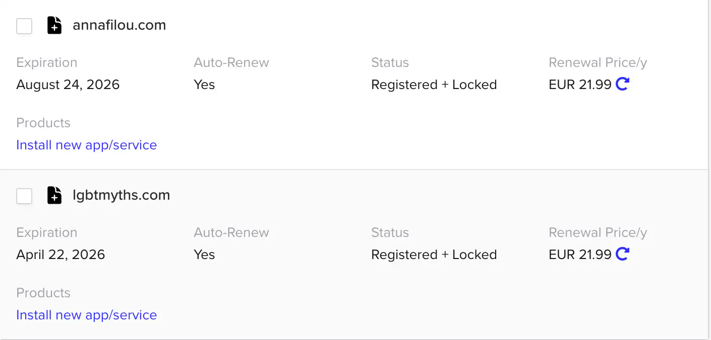Click the renew arrow icon for lgbtmyths.com
The image size is (711, 340).
click(622, 254)
